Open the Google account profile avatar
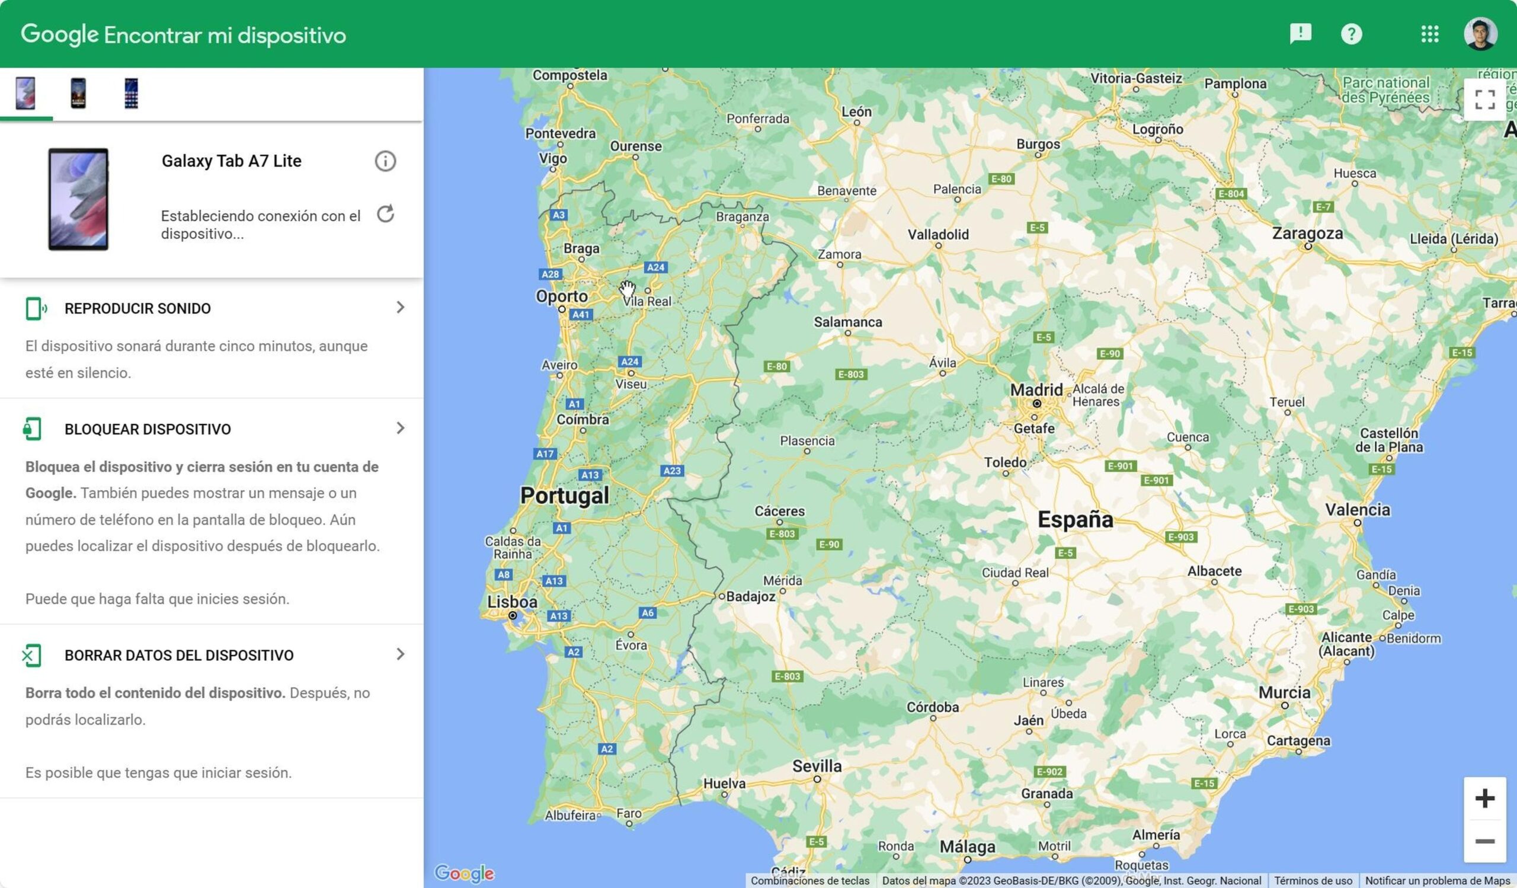Screen dimensions: 1517x888 tap(1480, 34)
